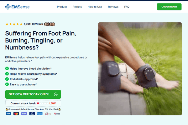Click the McAfee Secure badge
Image resolution: width=188 pixels, height=125 pixels.
(x=57, y=114)
